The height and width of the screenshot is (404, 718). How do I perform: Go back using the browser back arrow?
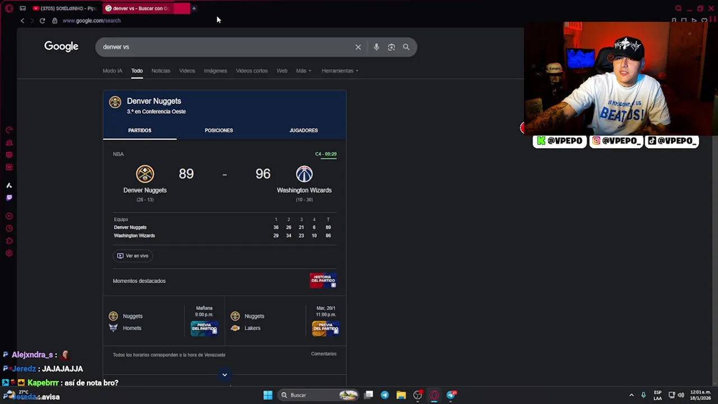[x=22, y=21]
